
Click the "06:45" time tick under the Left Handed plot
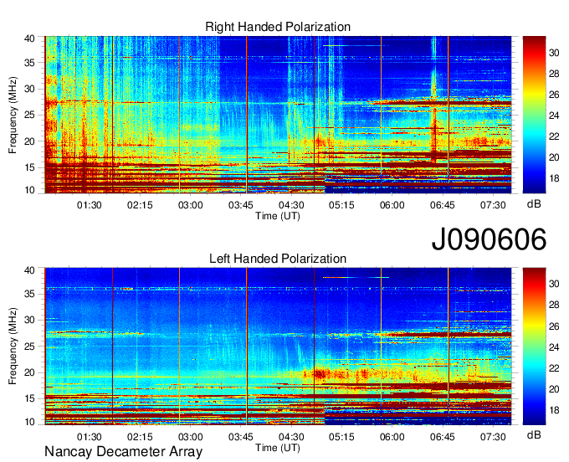(x=443, y=437)
